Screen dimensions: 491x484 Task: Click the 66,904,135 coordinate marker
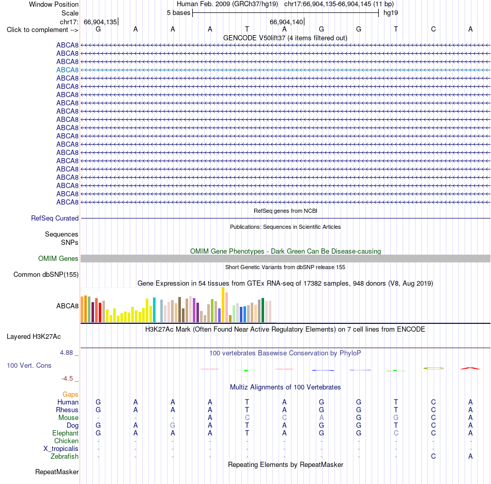[100, 22]
